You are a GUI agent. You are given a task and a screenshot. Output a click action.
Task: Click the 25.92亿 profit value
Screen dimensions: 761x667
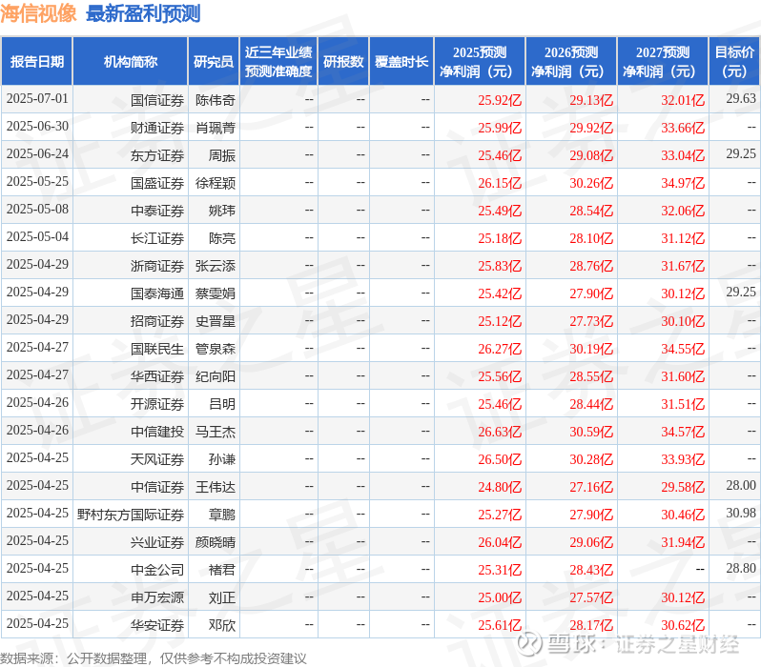coord(500,100)
